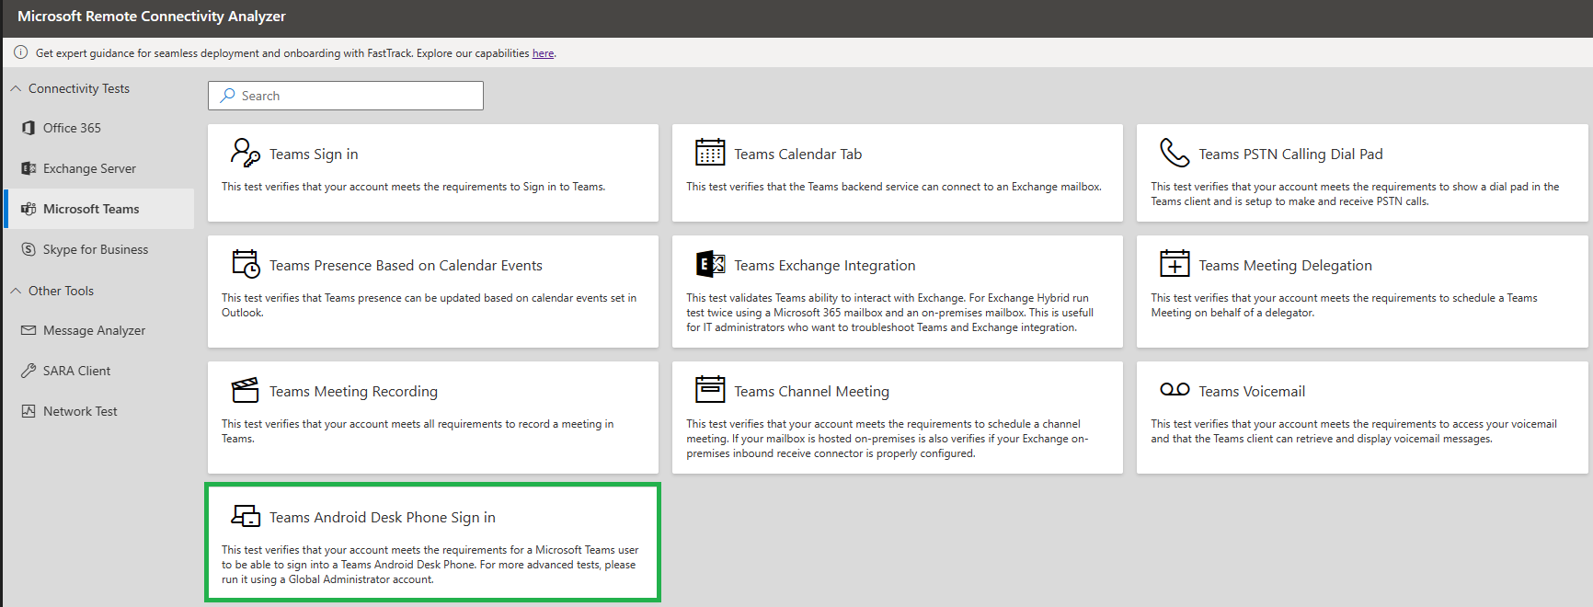The image size is (1593, 607).
Task: Click the search magnifier icon
Action: 227,96
